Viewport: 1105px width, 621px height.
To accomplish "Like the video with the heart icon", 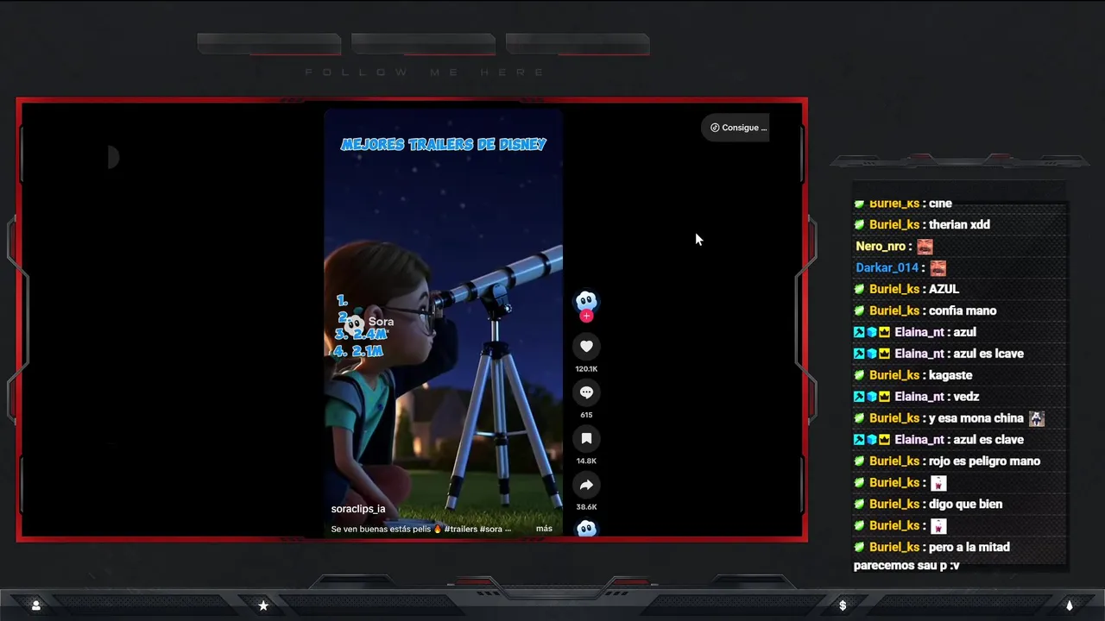I will pos(586,346).
